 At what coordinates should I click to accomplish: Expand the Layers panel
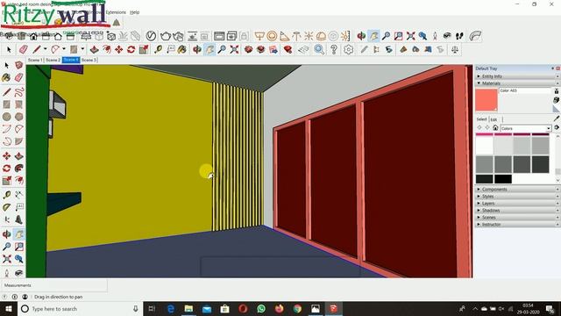tap(517, 203)
